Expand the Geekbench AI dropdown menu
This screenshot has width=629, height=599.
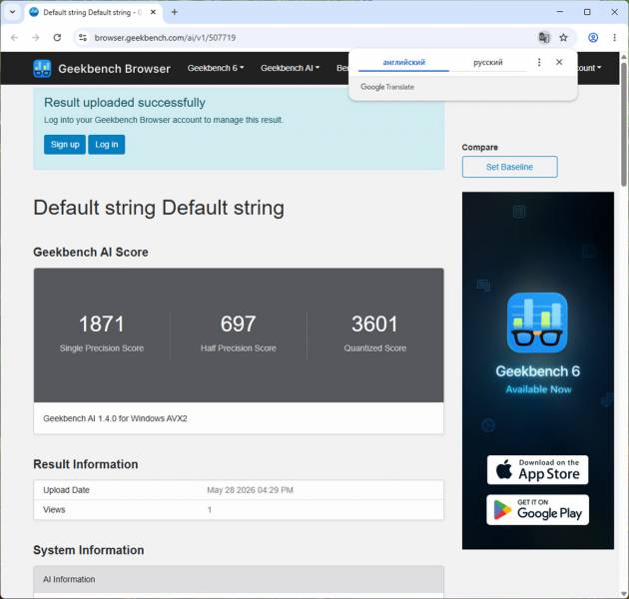pos(290,68)
